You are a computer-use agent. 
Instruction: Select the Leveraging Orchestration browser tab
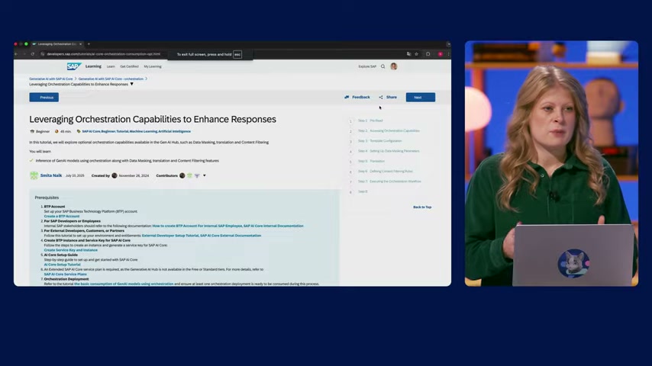click(57, 44)
